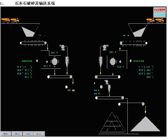
Task: Select the left limestone feed hopper
Action: click(30, 30)
